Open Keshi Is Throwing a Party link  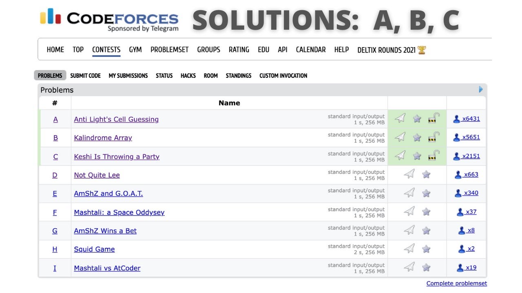coord(117,156)
